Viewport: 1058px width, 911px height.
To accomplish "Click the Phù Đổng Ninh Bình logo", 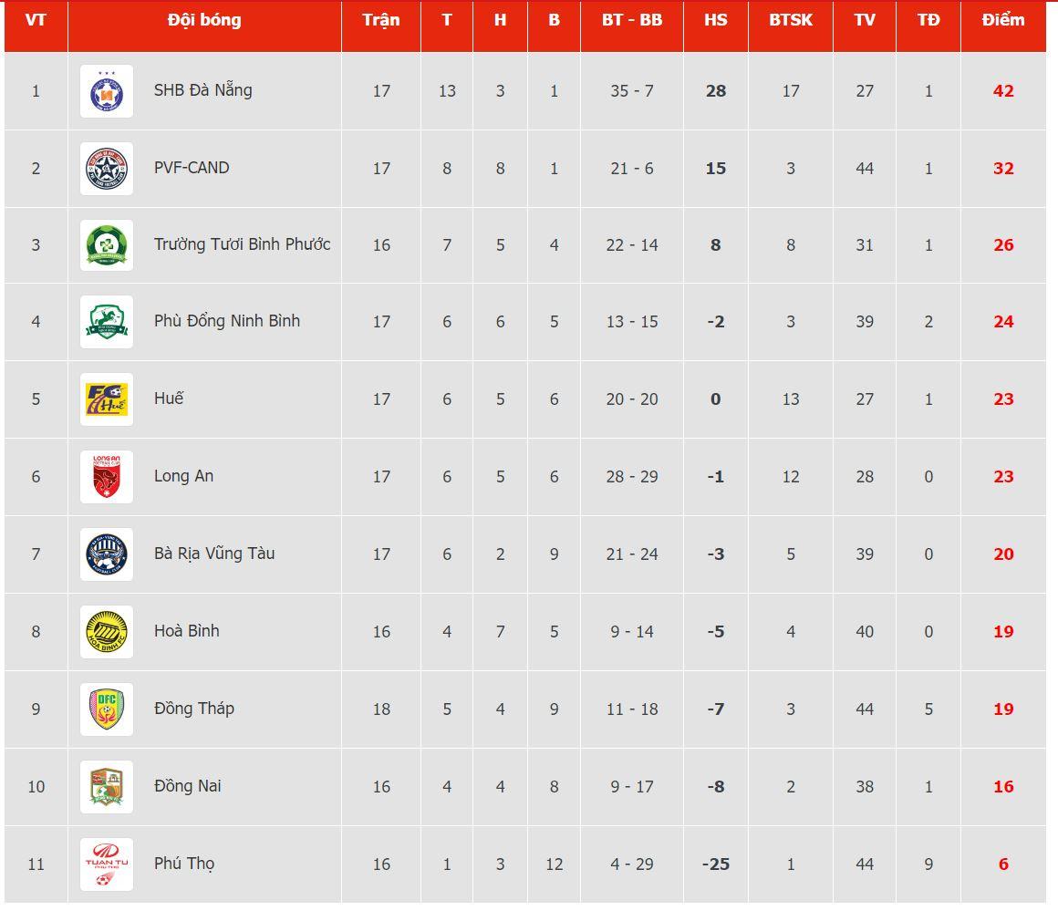I will 107,322.
